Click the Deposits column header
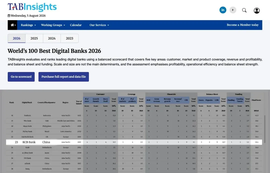This screenshot has height=173, width=270. point(209,100)
